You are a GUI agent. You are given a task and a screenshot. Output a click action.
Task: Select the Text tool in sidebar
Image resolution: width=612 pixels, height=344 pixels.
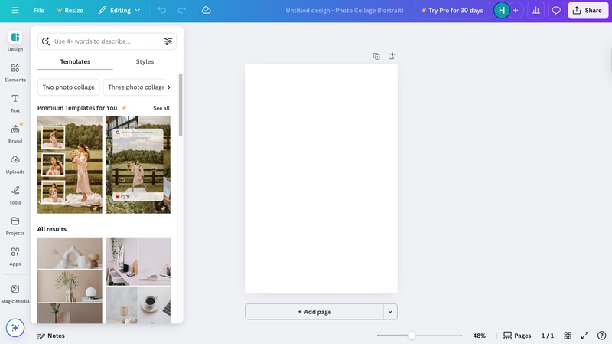tap(15, 103)
